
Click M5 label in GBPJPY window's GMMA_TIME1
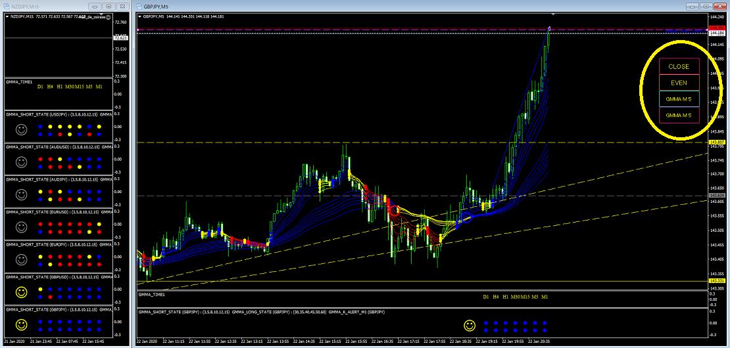tap(535, 296)
